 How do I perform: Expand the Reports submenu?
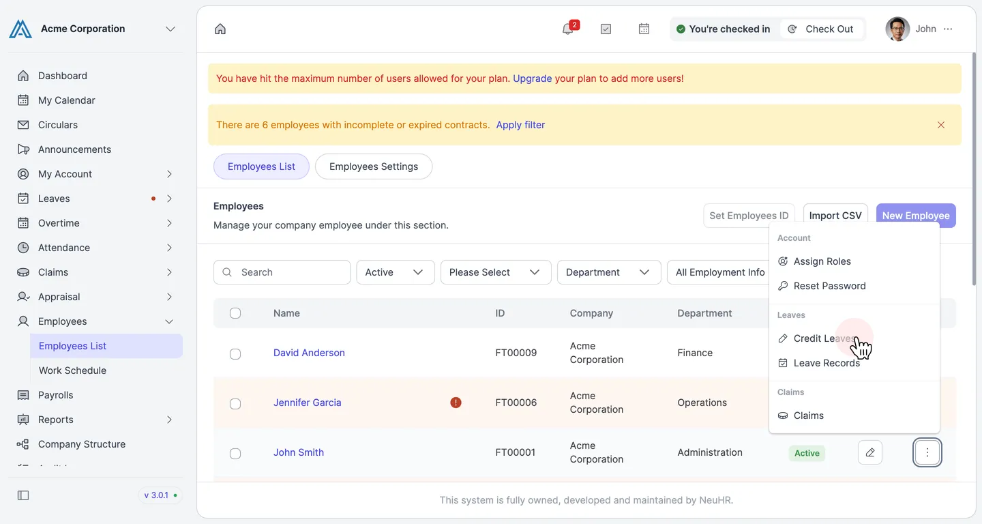pyautogui.click(x=169, y=420)
